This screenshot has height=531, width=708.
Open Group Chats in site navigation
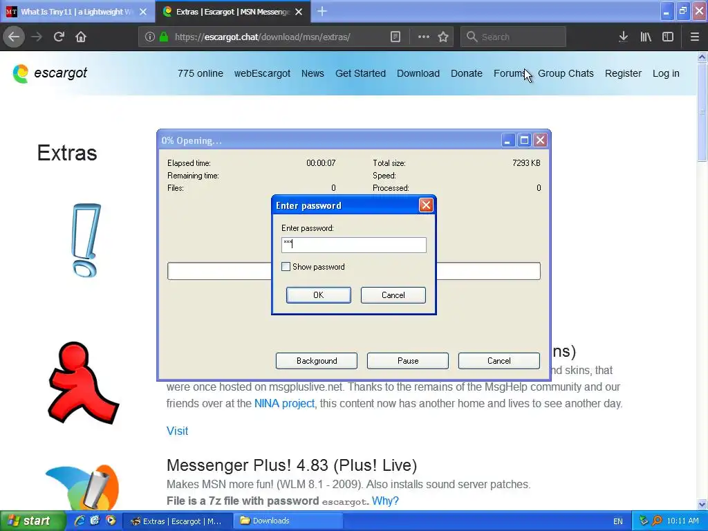pyautogui.click(x=566, y=73)
